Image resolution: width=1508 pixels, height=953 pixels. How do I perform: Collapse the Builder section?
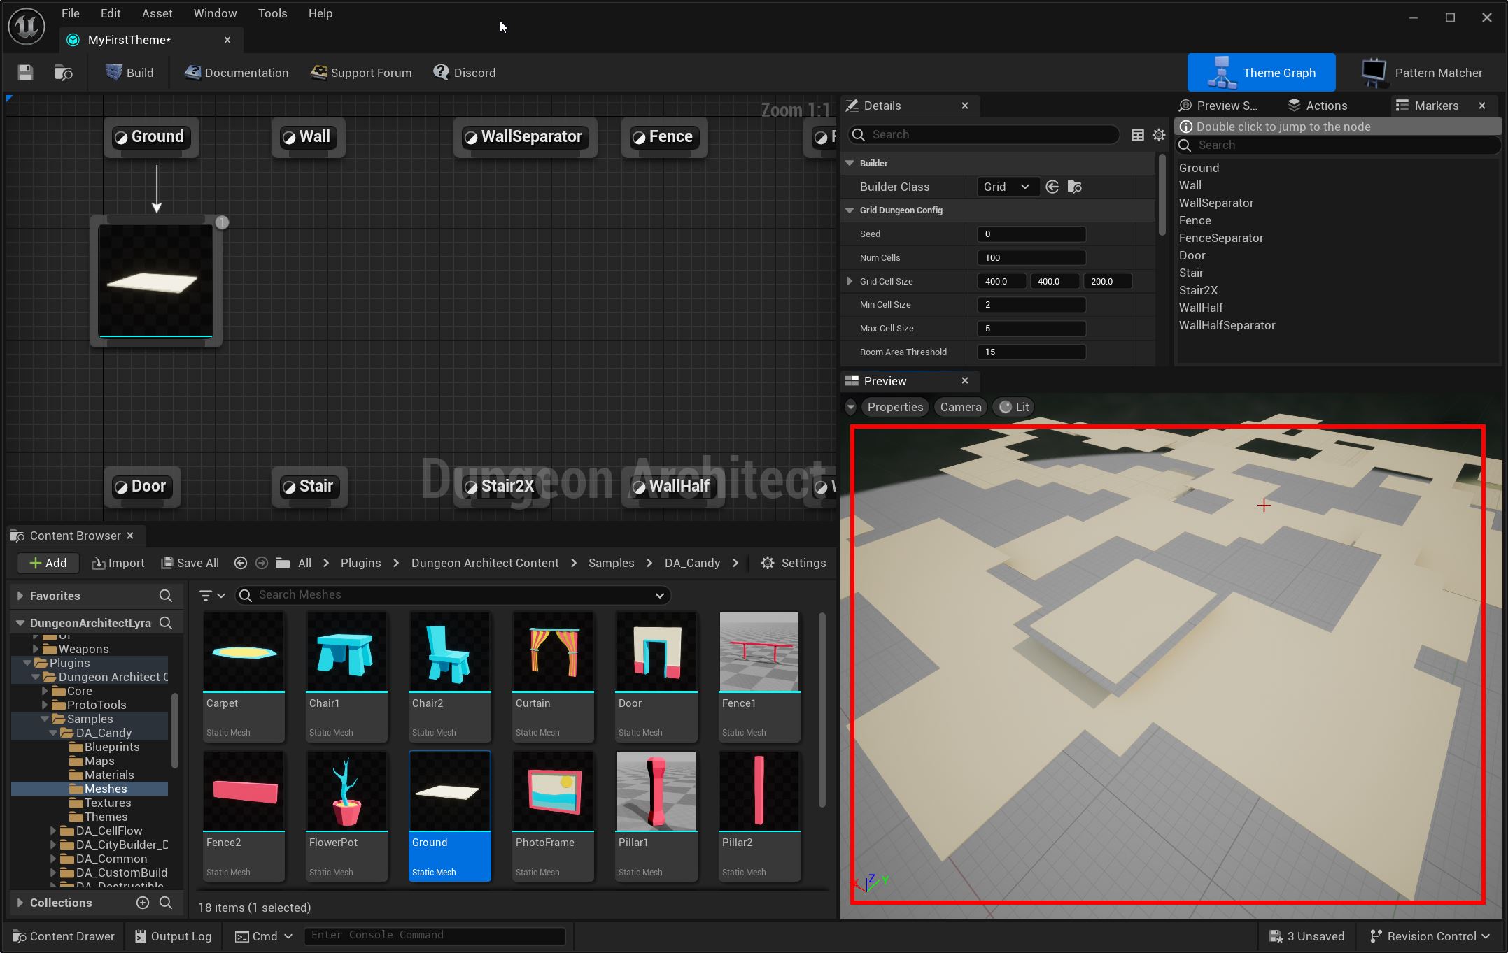pos(850,163)
